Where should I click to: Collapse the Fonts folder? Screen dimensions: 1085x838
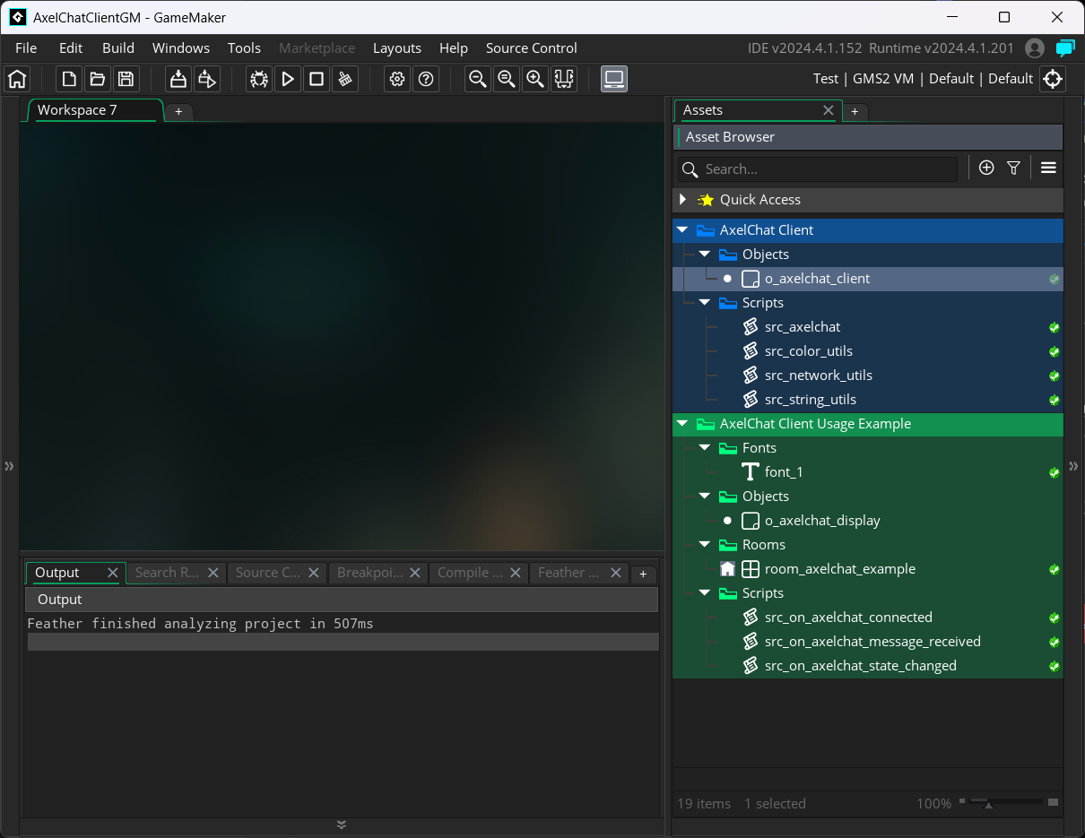[x=705, y=448]
